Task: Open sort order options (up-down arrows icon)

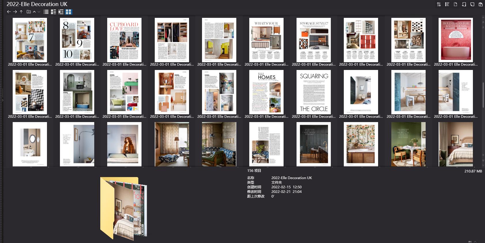Action: (439, 4)
